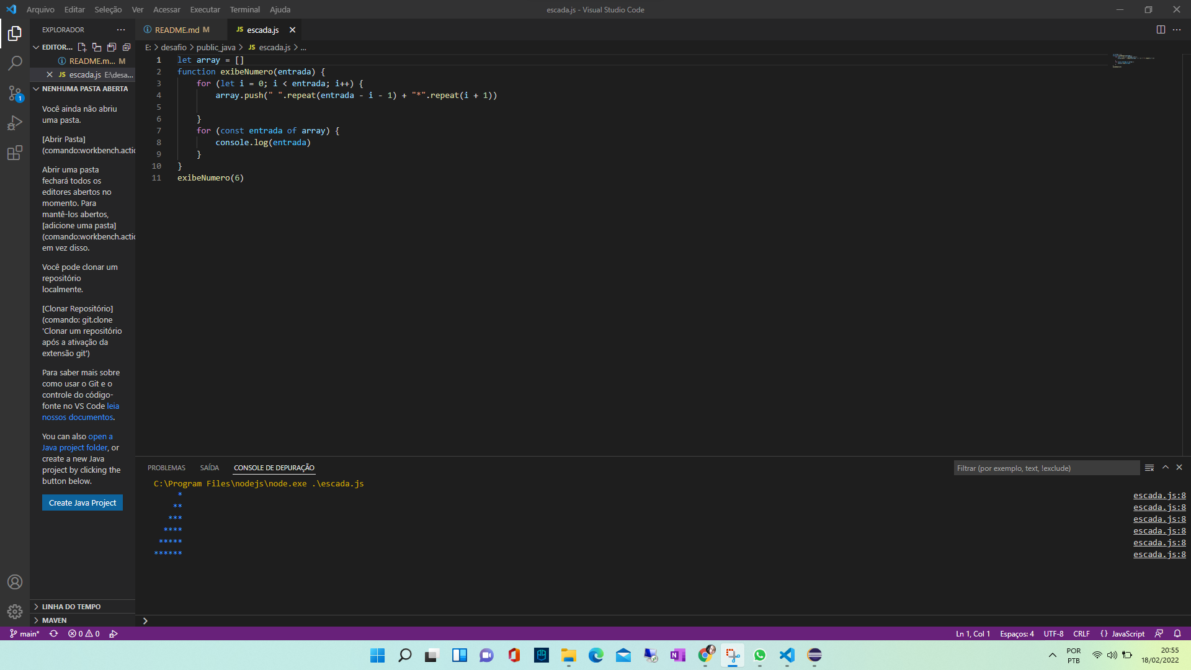Click the Synchronize Changes status bar icon
1191x670 pixels.
coord(54,633)
